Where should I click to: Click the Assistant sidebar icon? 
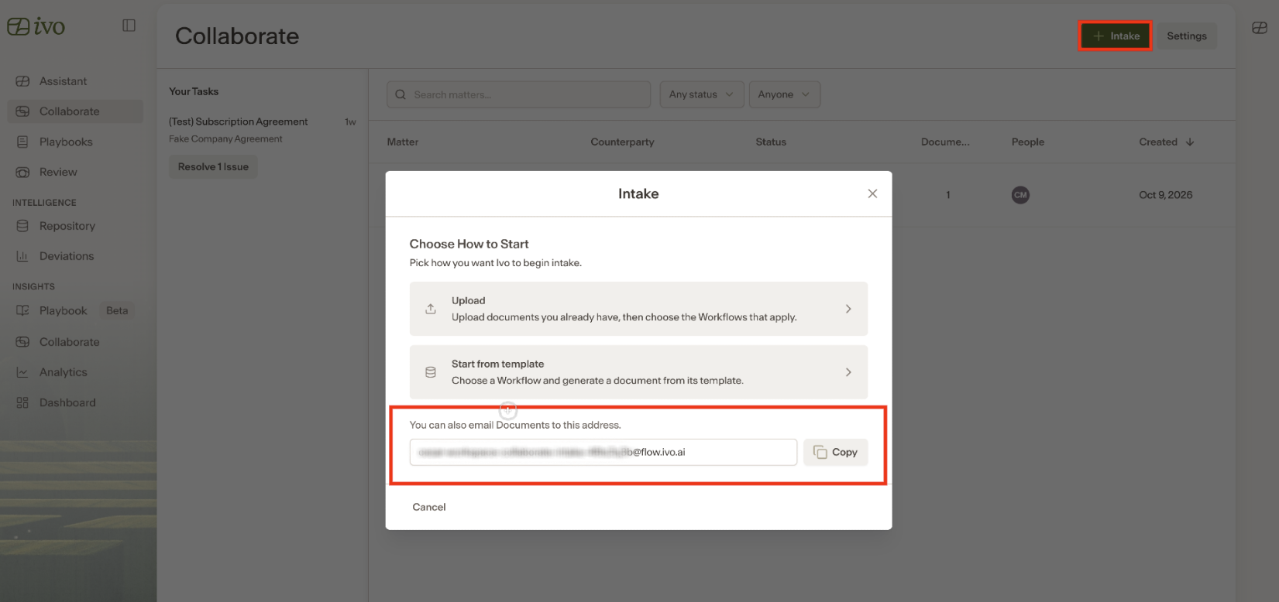[x=22, y=81]
